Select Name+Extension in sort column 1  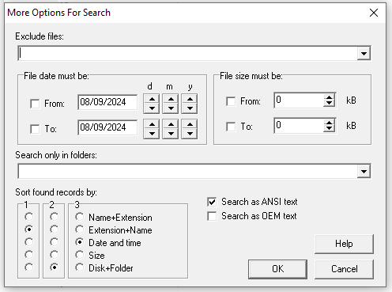[29, 217]
